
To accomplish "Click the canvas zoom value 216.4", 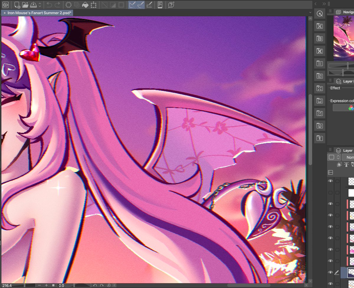I will [x=7, y=285].
